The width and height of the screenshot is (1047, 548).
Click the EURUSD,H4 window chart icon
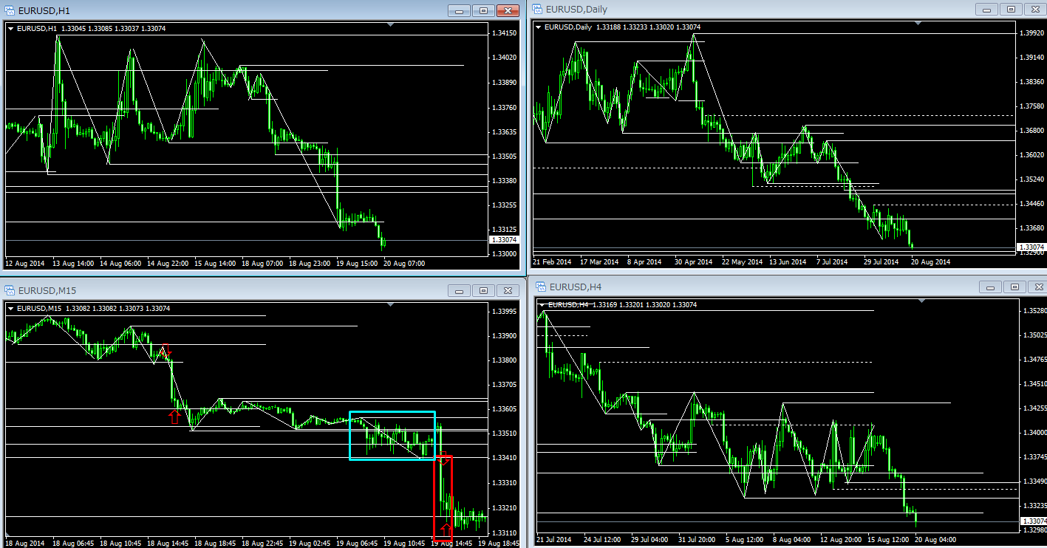[x=542, y=287]
